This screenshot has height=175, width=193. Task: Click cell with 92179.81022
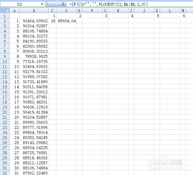coord(34,72)
